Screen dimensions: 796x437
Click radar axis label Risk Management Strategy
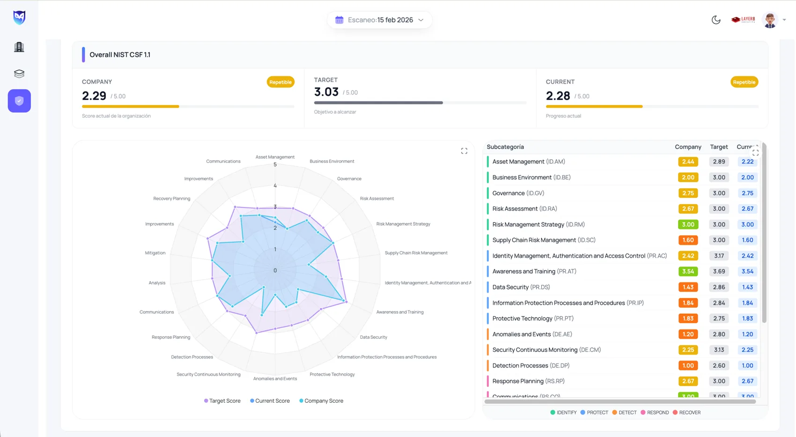pos(403,224)
